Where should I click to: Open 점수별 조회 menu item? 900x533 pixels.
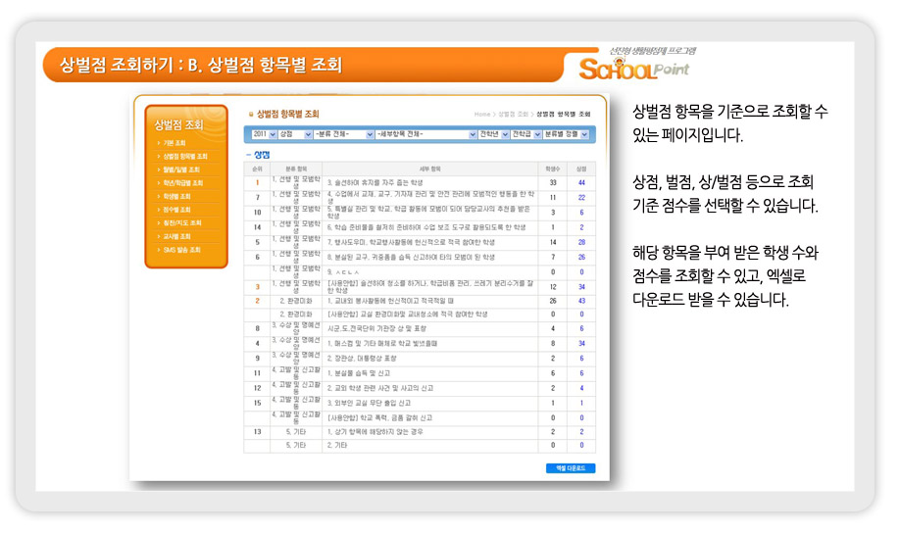[x=176, y=210]
